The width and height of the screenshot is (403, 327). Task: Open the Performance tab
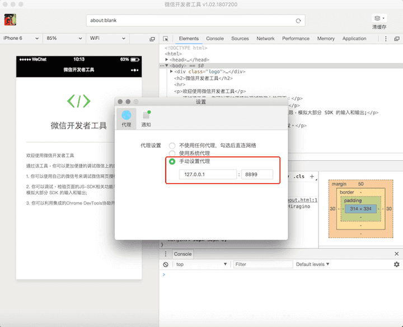tap(296, 39)
